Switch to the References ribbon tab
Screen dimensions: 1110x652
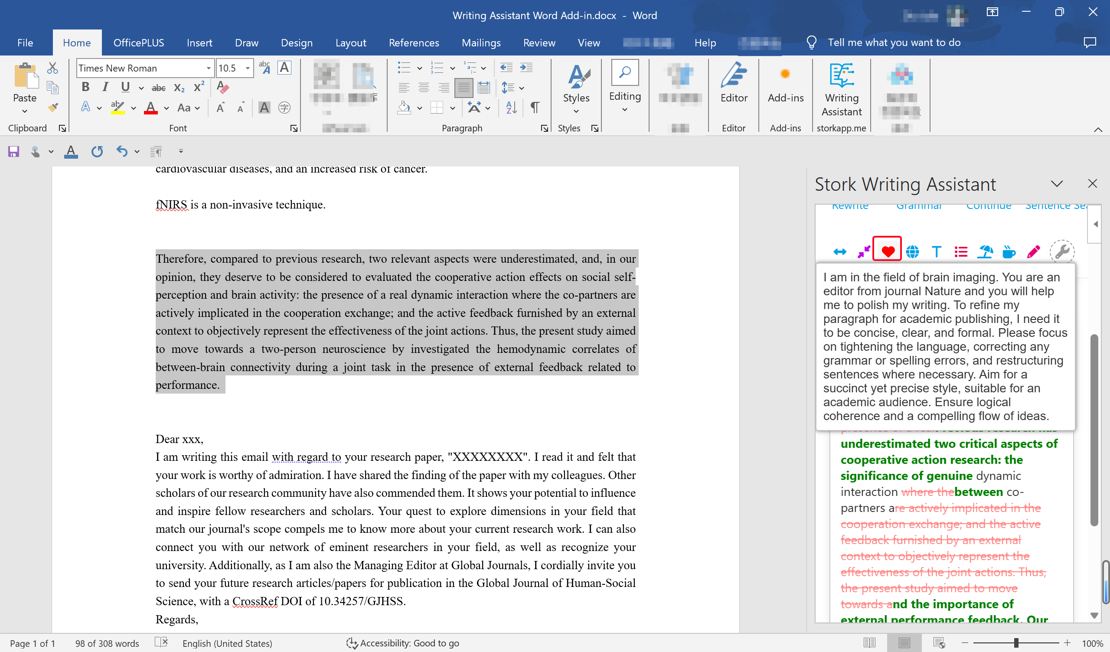414,43
